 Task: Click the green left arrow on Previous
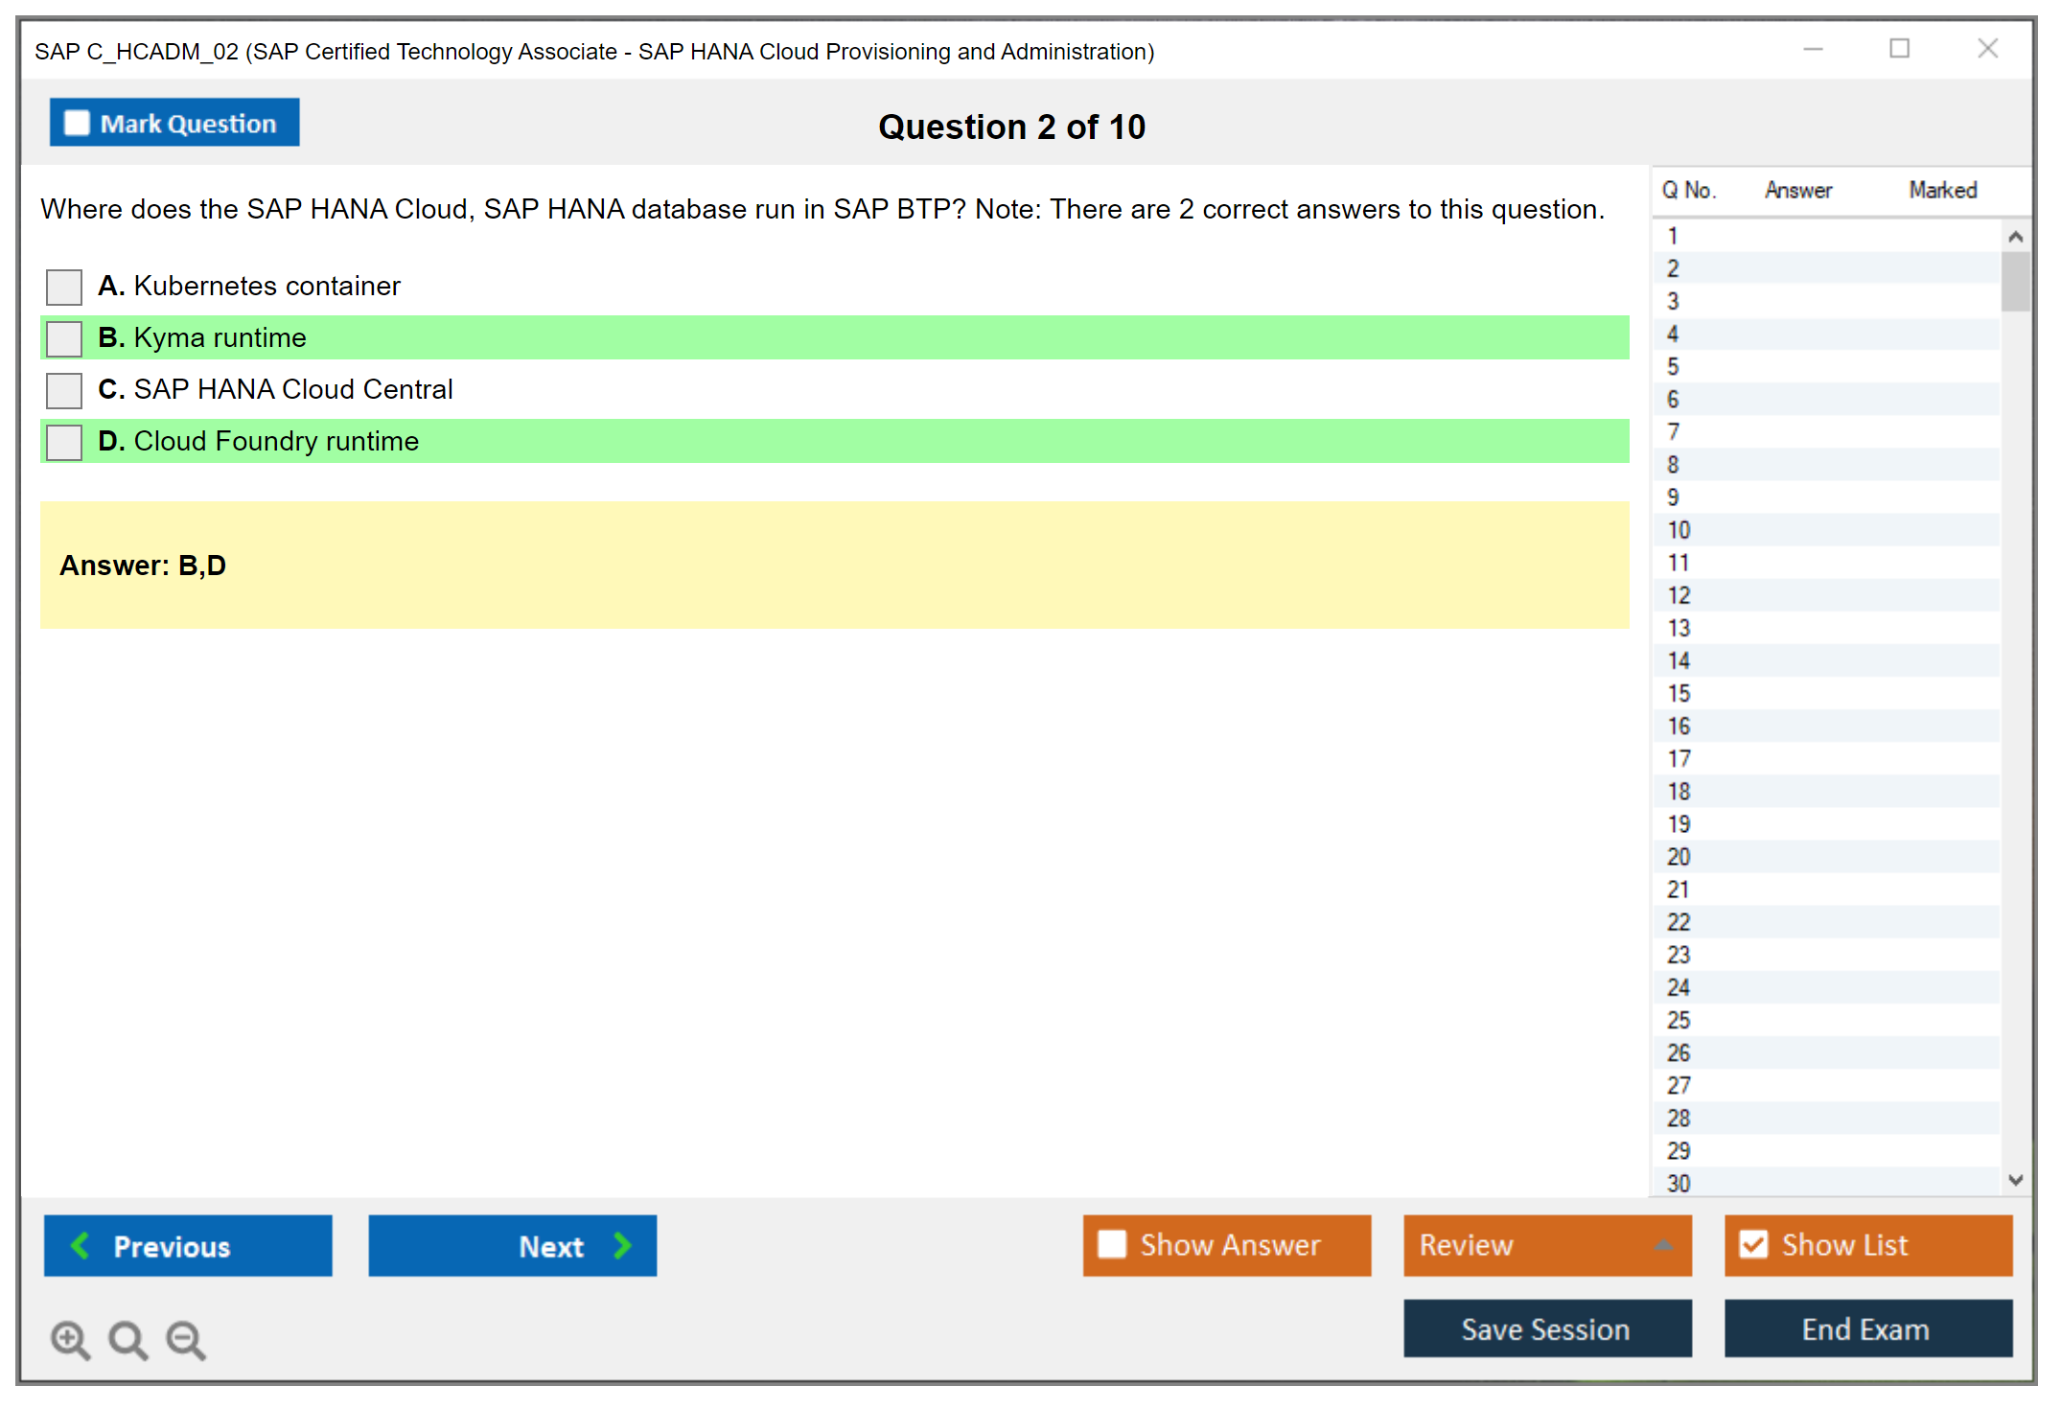81,1245
